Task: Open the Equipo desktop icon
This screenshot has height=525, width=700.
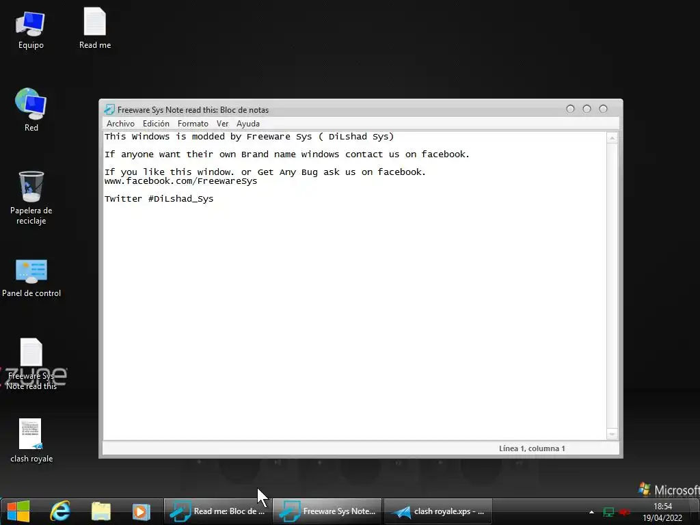Action: click(x=30, y=30)
